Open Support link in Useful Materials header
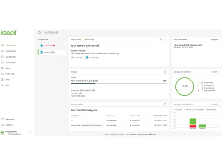222x166 pixels. point(214,39)
